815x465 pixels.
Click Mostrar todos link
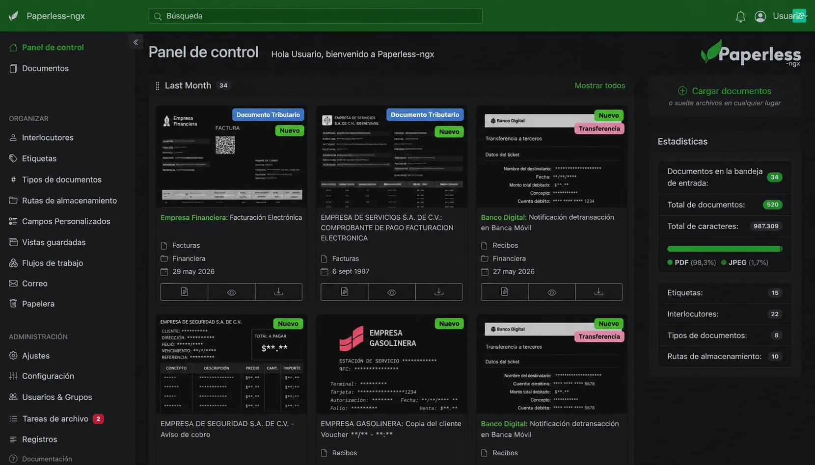(600, 85)
